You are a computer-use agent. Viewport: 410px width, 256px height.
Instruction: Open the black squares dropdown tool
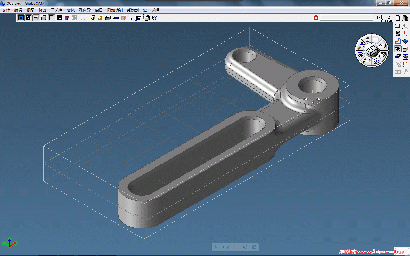click(x=138, y=18)
